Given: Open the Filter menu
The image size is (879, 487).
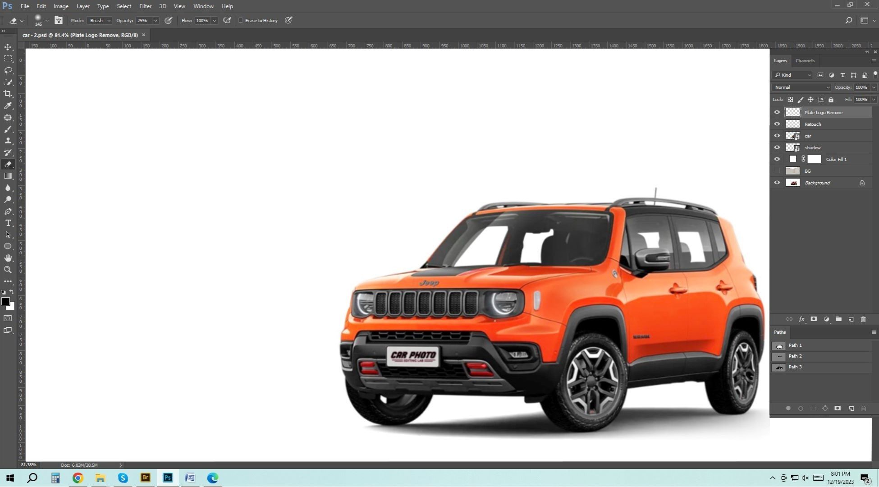Looking at the screenshot, I should click(x=145, y=6).
